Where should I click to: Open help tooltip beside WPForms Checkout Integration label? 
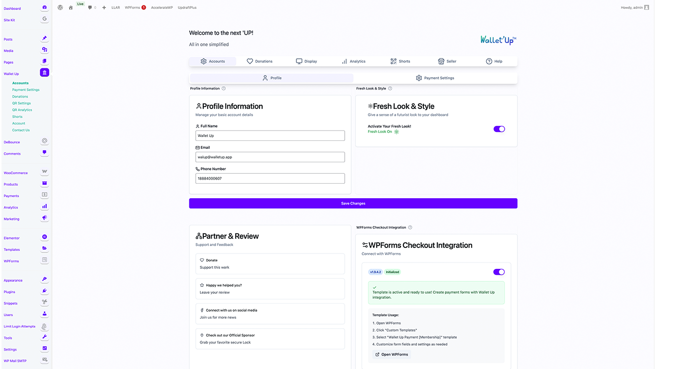pyautogui.click(x=410, y=228)
